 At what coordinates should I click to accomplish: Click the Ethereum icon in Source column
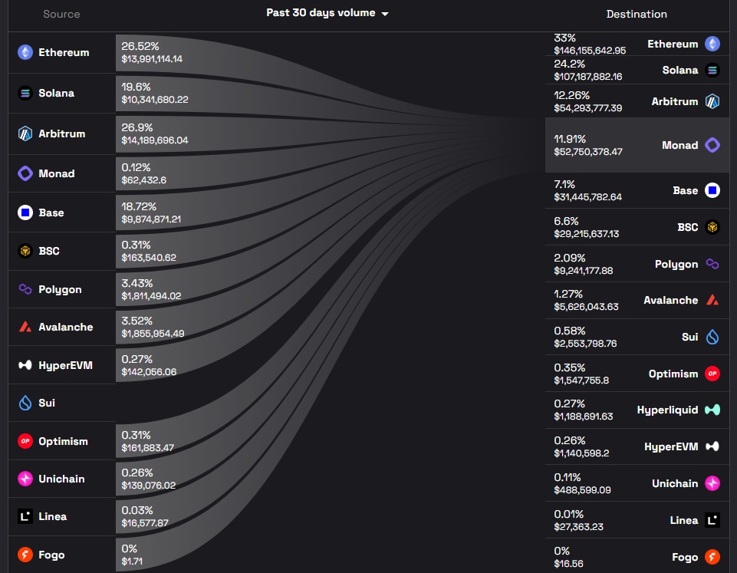pos(25,52)
